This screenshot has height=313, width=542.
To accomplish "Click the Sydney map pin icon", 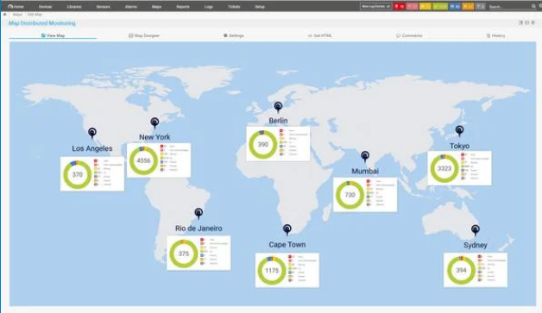I will 476,229.
